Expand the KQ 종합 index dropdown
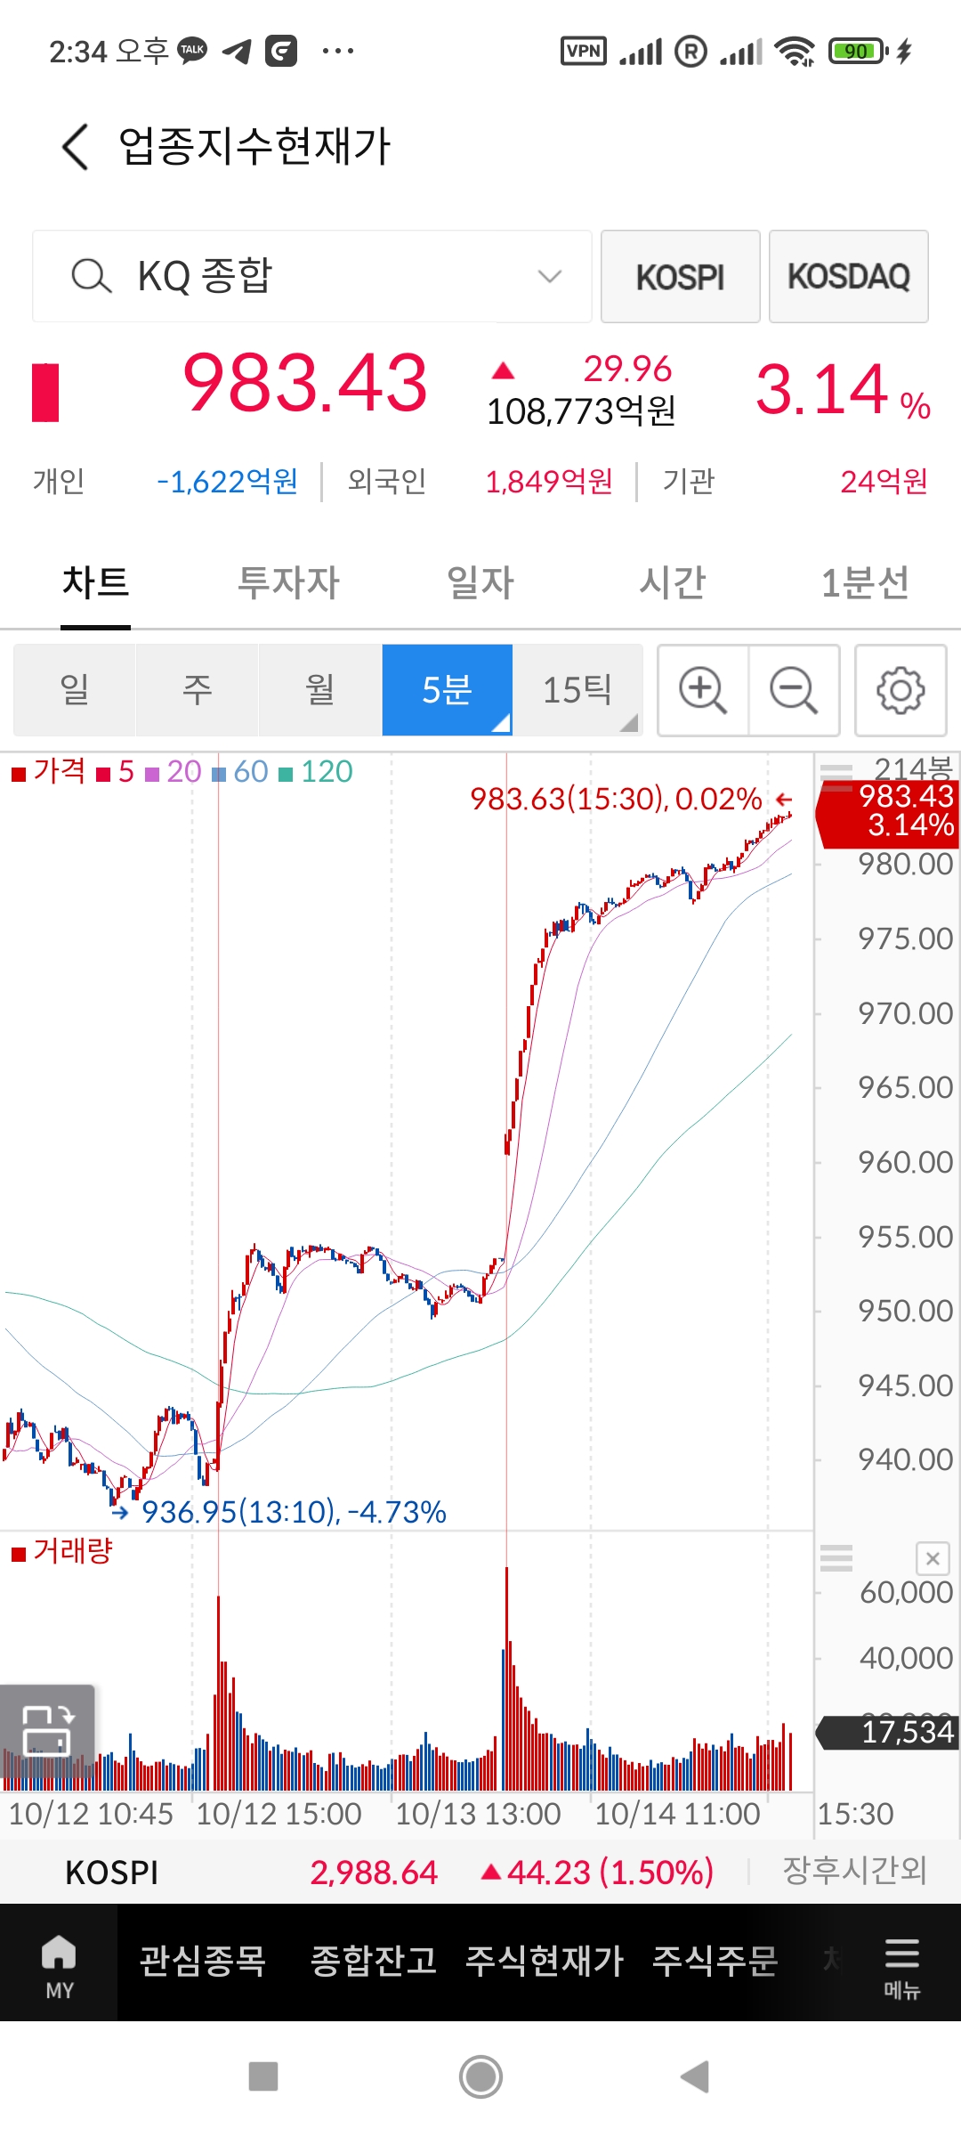The height and width of the screenshot is (2137, 961). 550,276
